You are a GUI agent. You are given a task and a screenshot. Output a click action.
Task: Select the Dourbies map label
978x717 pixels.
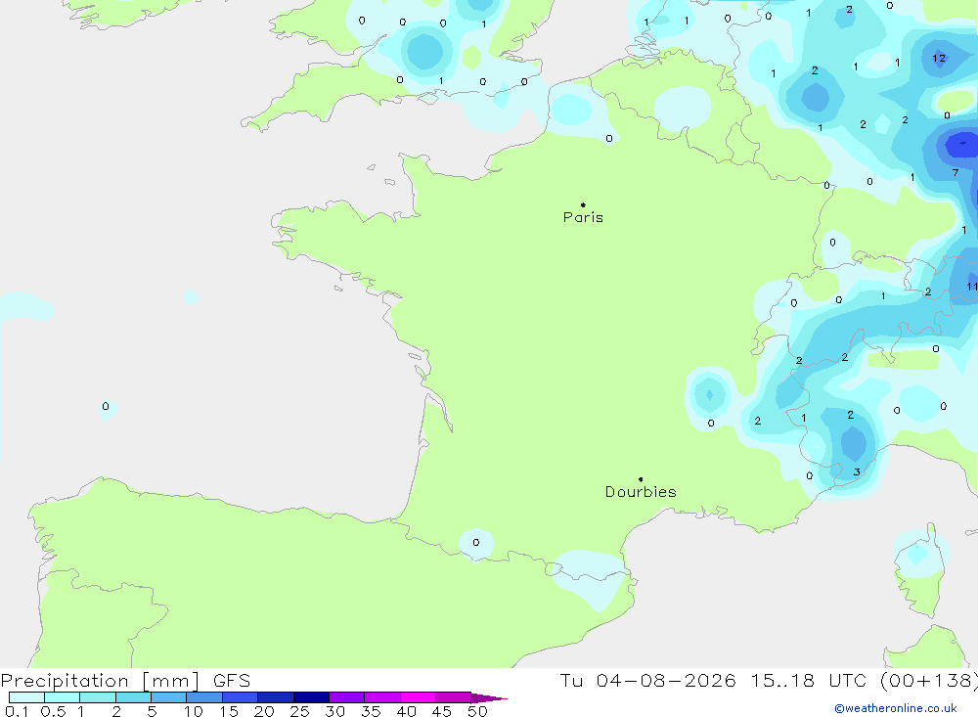tap(641, 492)
